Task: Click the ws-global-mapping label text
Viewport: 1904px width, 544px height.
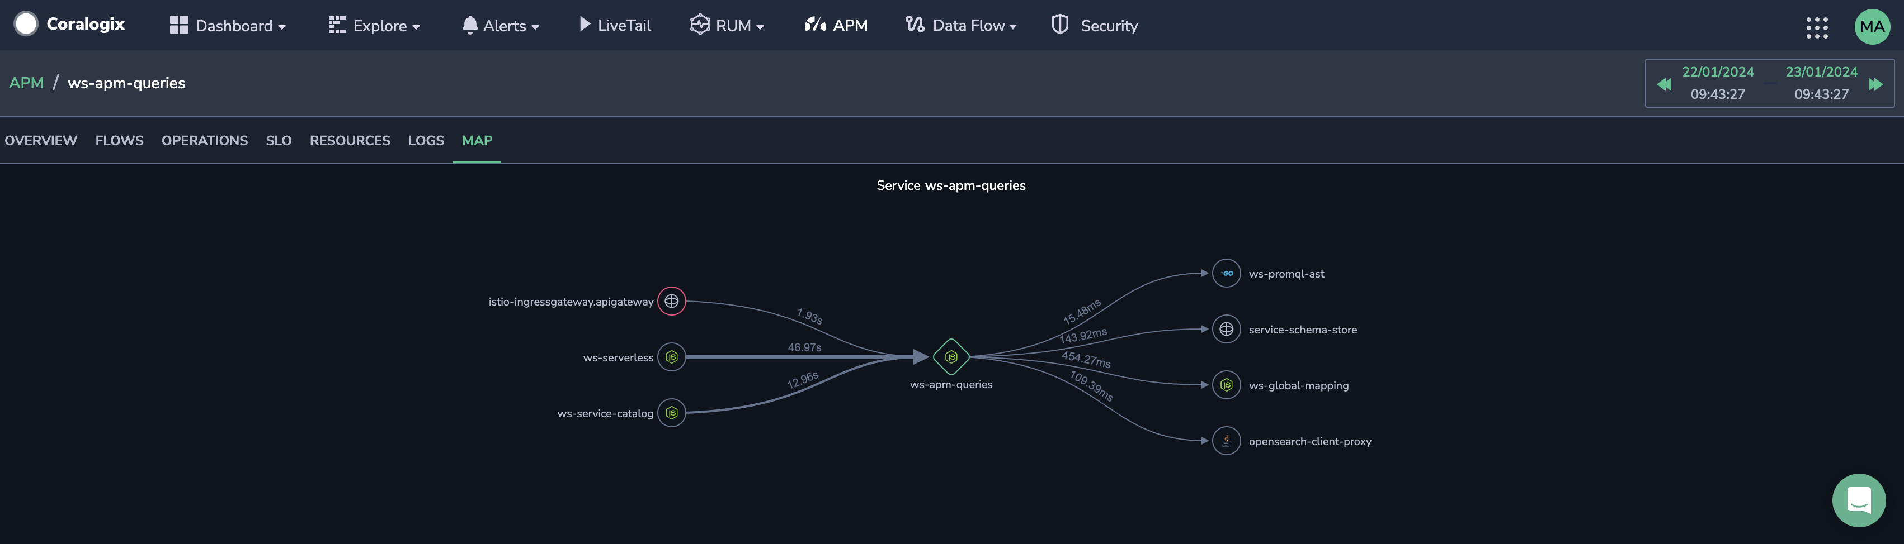Action: tap(1298, 385)
